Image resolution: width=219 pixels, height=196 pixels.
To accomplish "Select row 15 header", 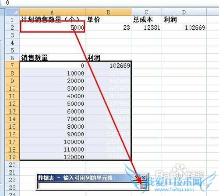I will point(12,127).
